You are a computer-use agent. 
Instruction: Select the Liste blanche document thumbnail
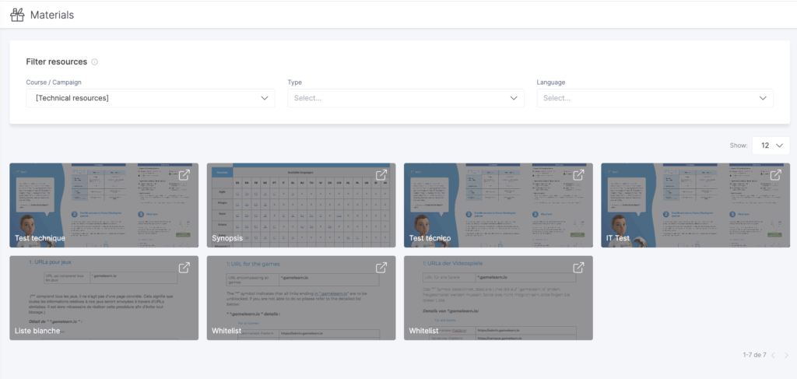coord(104,297)
